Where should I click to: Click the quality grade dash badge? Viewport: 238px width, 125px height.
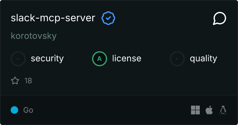pos(177,58)
